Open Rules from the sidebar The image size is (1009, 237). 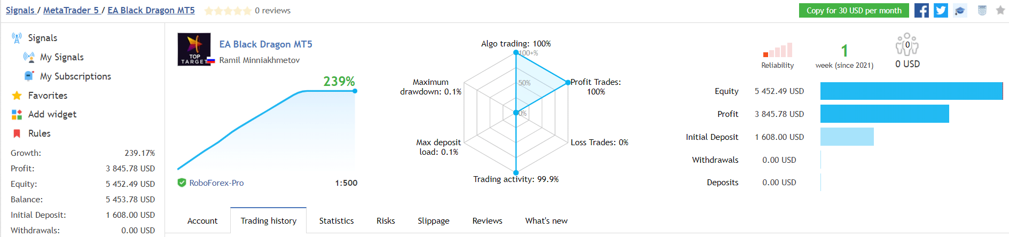[39, 133]
